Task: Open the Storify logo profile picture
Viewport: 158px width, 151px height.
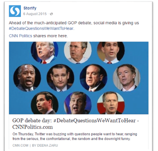Action: point(15,11)
